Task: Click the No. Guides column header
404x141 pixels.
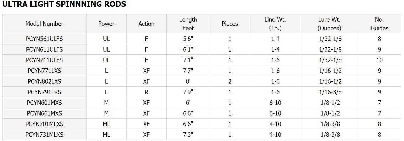Action: pyautogui.click(x=379, y=24)
